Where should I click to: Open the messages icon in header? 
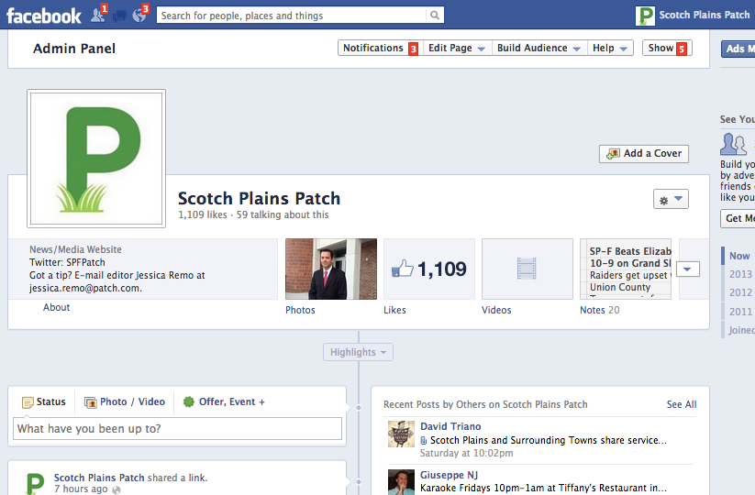[119, 15]
